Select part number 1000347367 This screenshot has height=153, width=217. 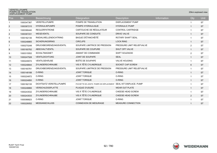coord(26,22)
